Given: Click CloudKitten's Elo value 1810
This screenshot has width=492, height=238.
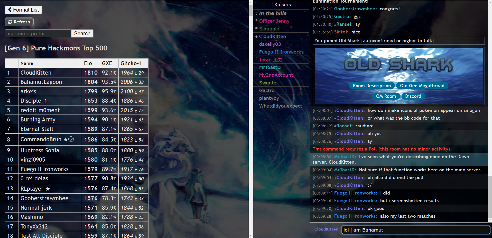Looking at the screenshot, I should (x=91, y=73).
